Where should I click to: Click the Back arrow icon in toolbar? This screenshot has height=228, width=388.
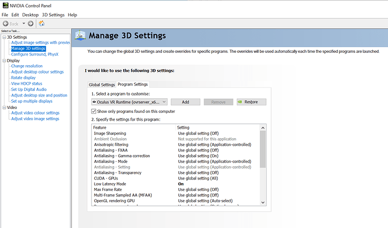pos(6,24)
